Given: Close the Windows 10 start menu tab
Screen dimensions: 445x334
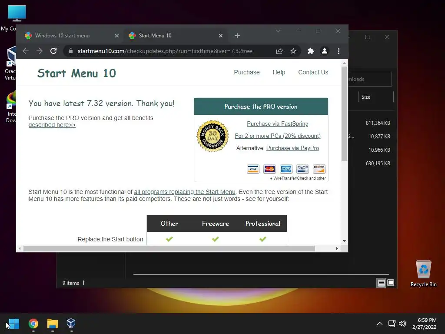Looking at the screenshot, I should click(116, 36).
